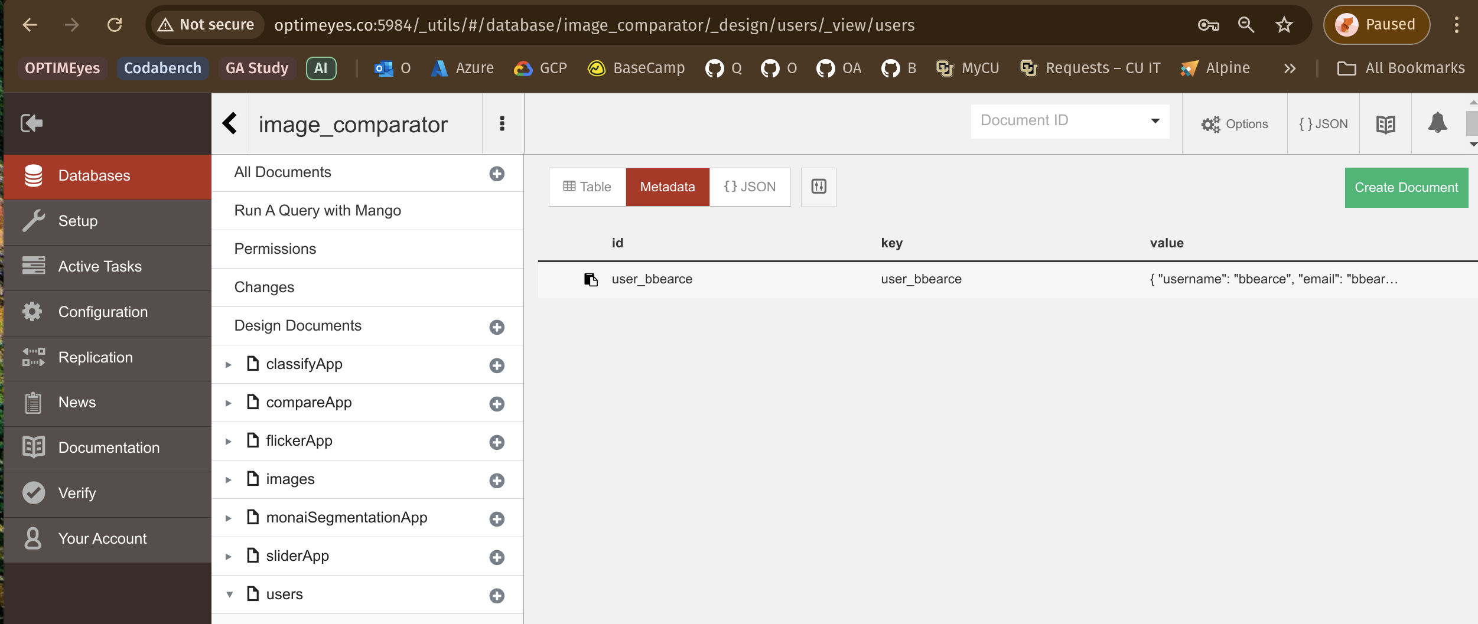The height and width of the screenshot is (624, 1478).
Task: Click the password key icon in the address bar
Action: (x=1208, y=25)
